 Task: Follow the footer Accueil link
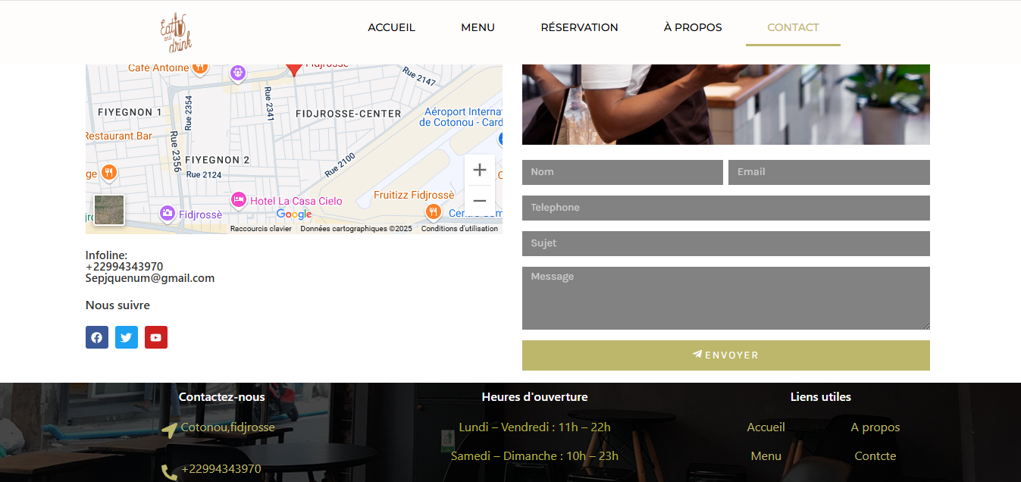coord(766,427)
